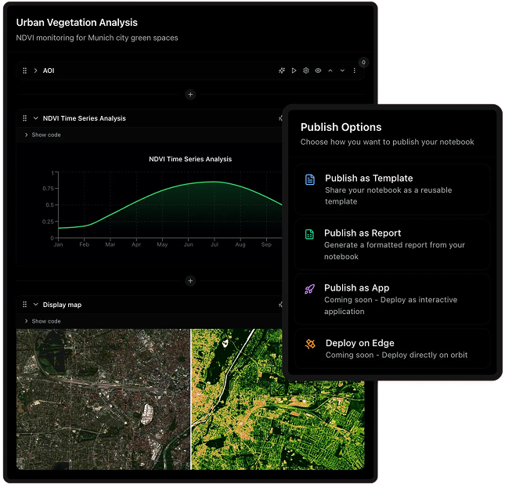505x484 pixels.
Task: Collapse the Display map cell
Action: [x=35, y=305]
